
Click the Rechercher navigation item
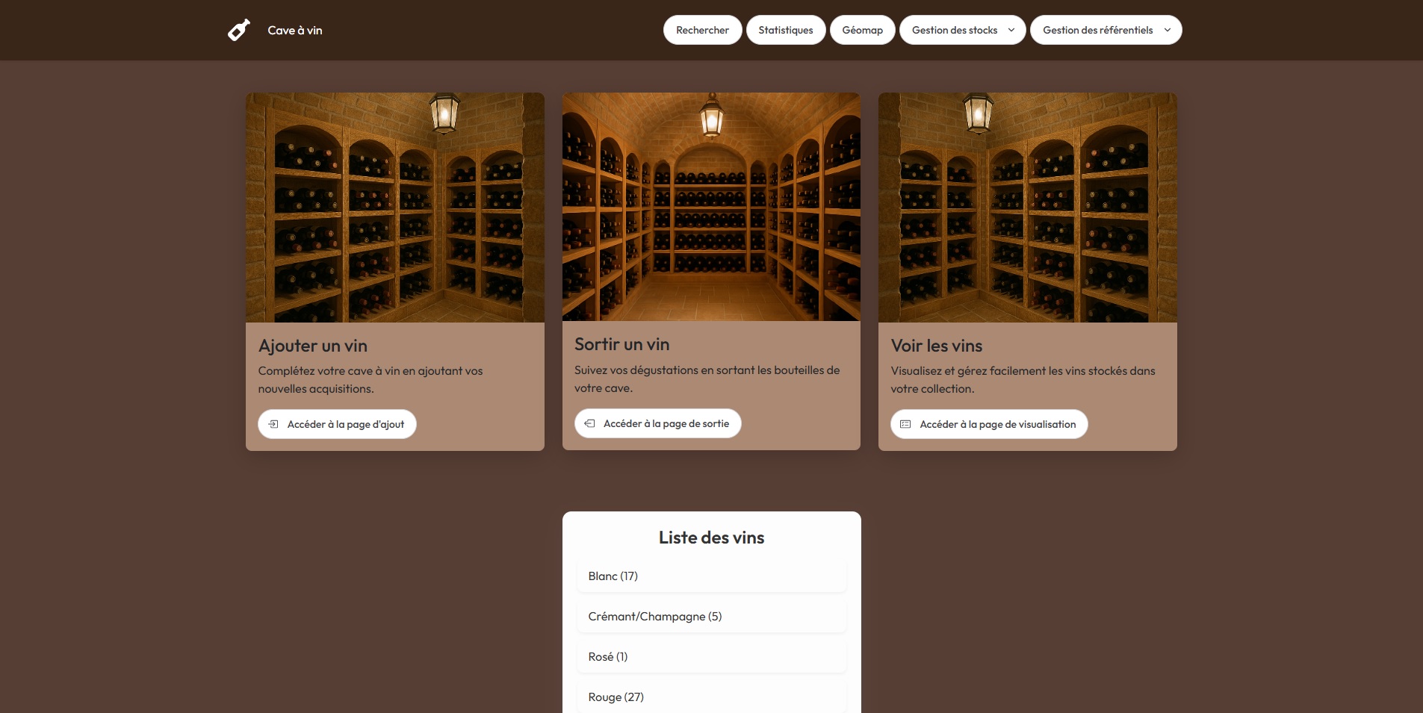(702, 30)
